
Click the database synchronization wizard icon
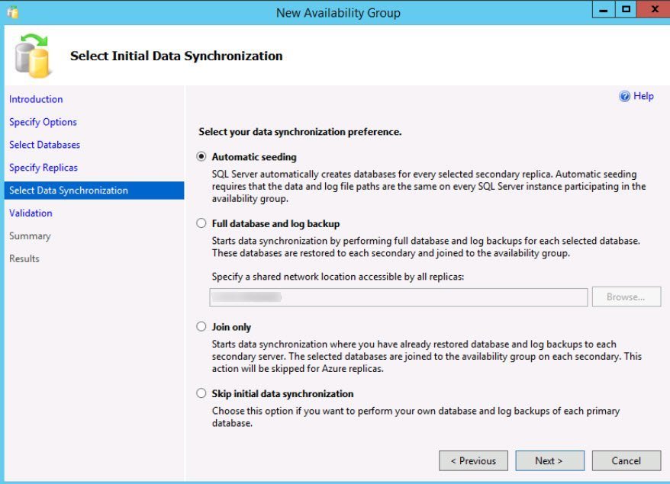(x=33, y=56)
